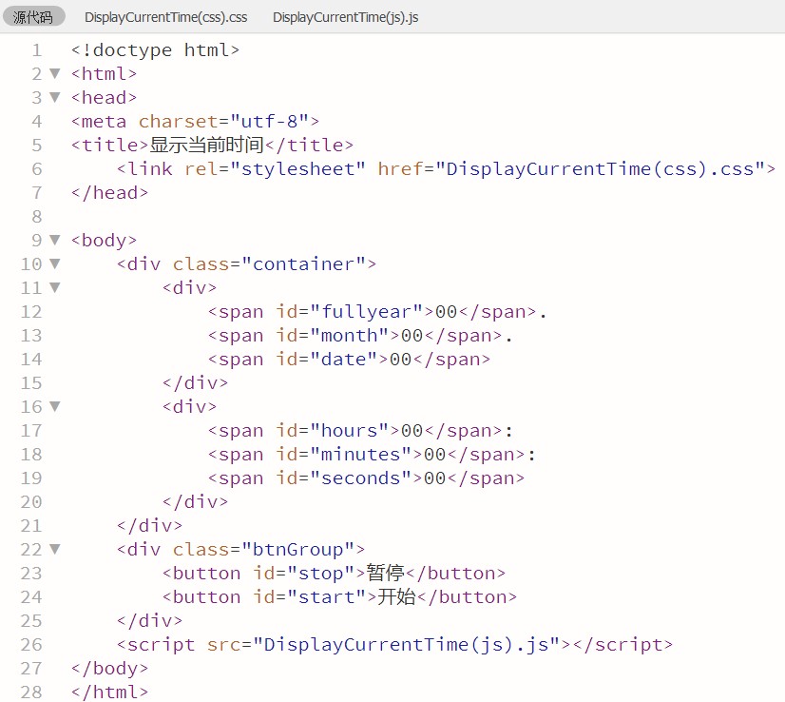Click the title text 显示当前时间

(207, 145)
